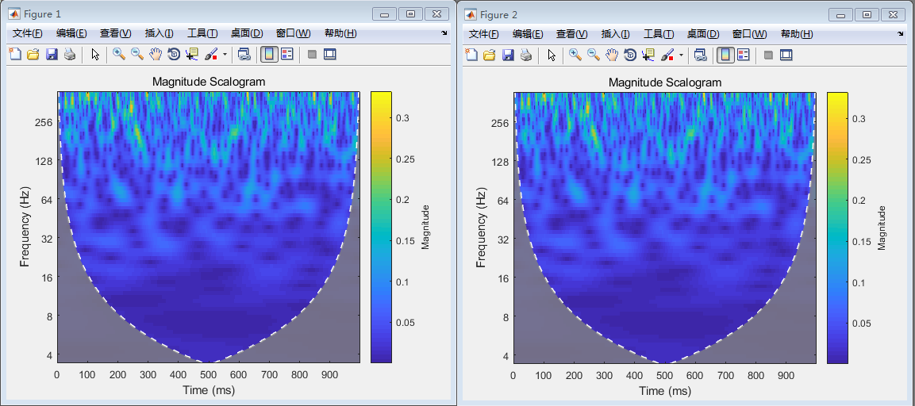Click menu bar dock arrow in Figure 1

[444, 33]
